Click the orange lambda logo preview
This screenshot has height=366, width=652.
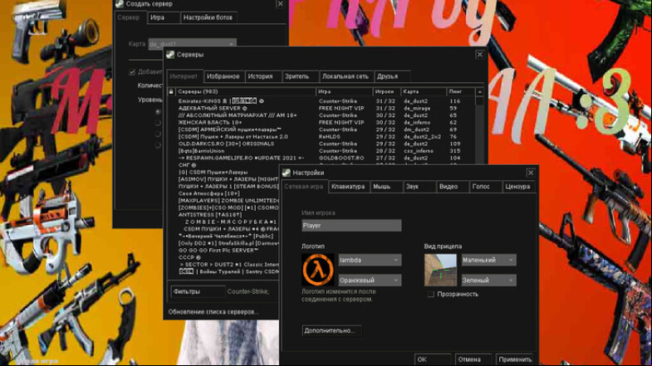317,270
